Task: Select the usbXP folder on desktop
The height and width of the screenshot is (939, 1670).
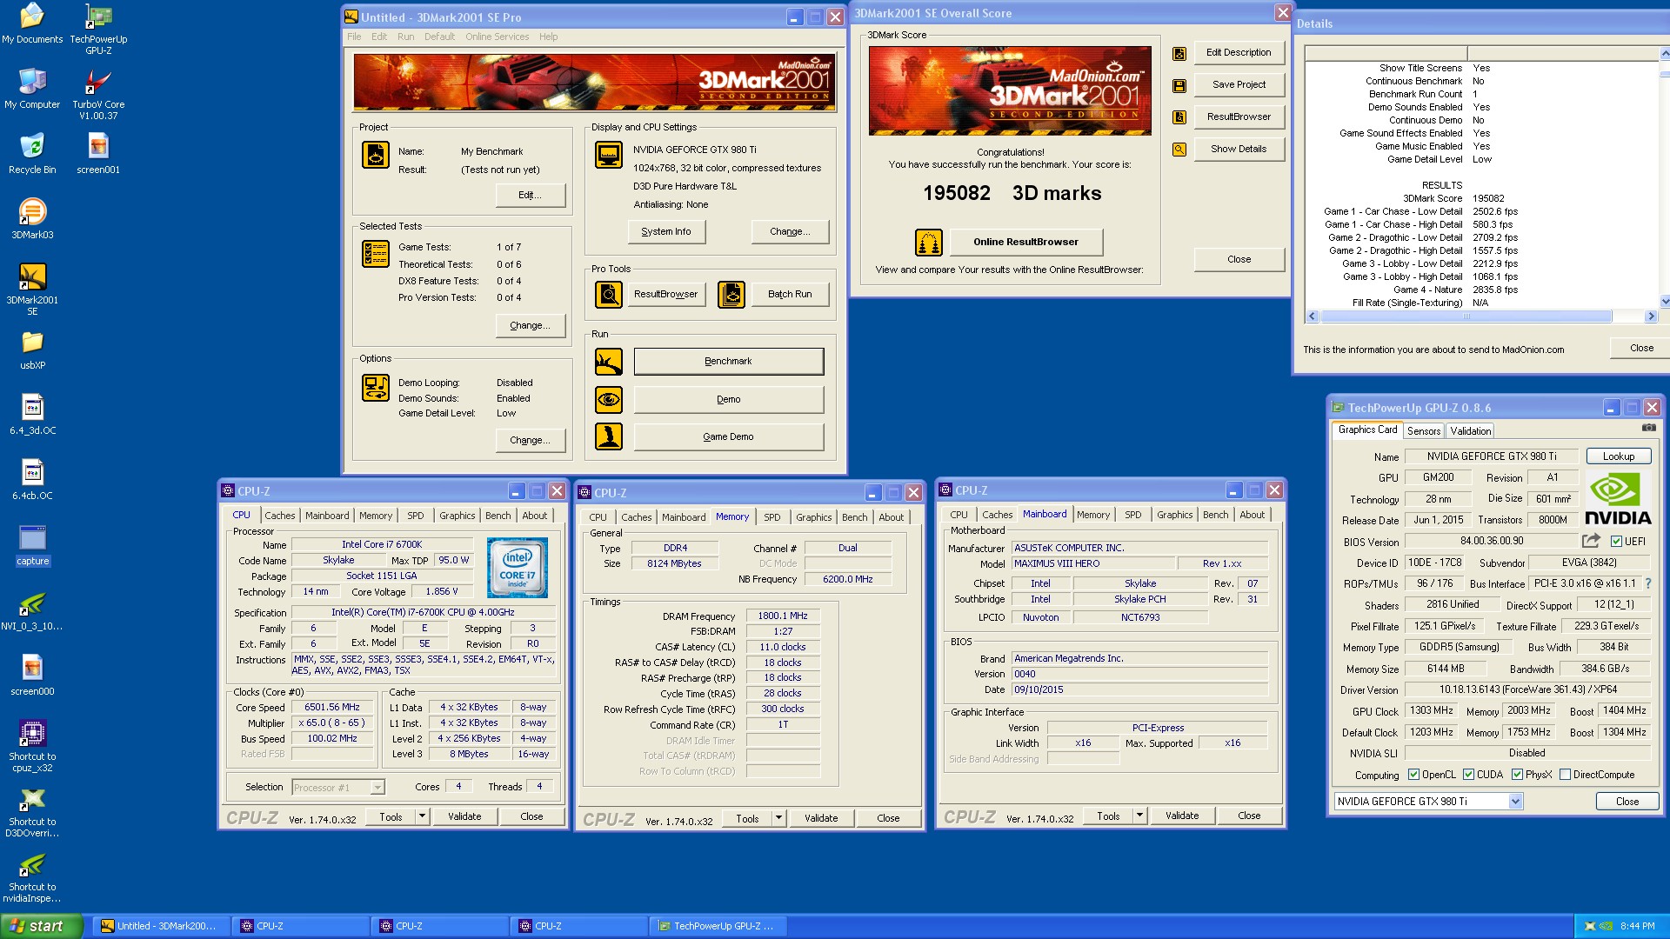Action: point(32,350)
